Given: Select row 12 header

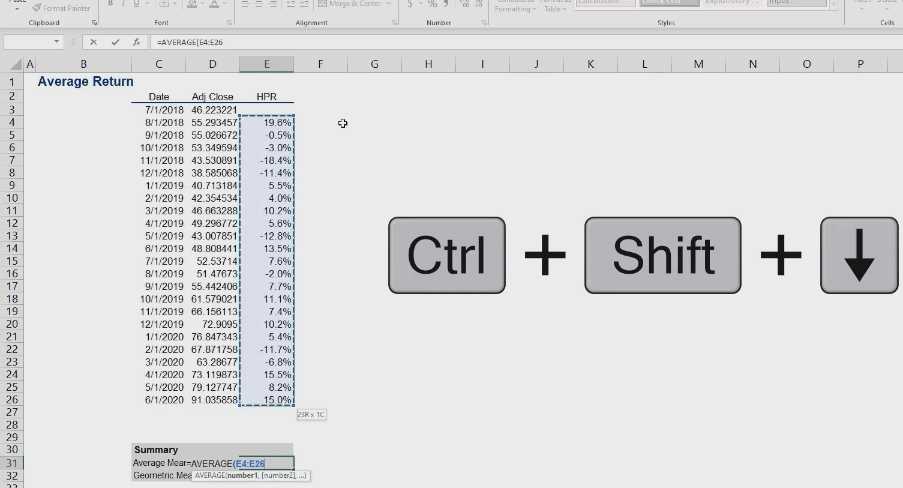Looking at the screenshot, I should (11, 223).
